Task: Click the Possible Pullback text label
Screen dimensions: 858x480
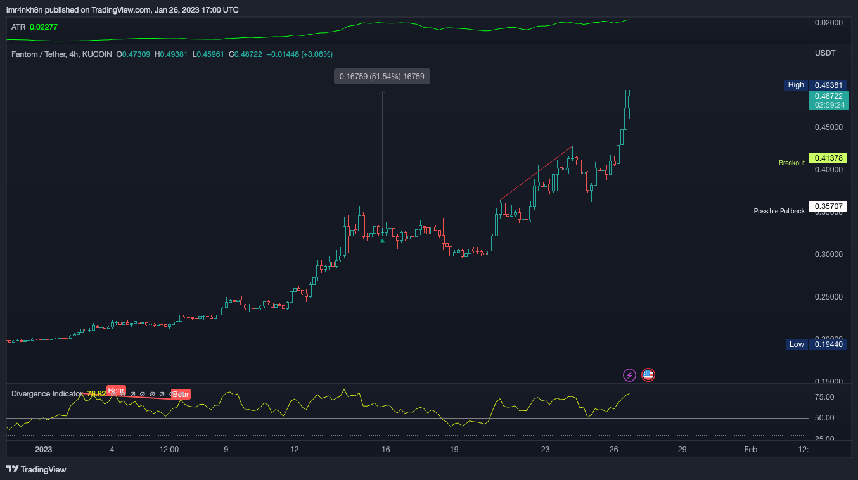Action: click(779, 211)
